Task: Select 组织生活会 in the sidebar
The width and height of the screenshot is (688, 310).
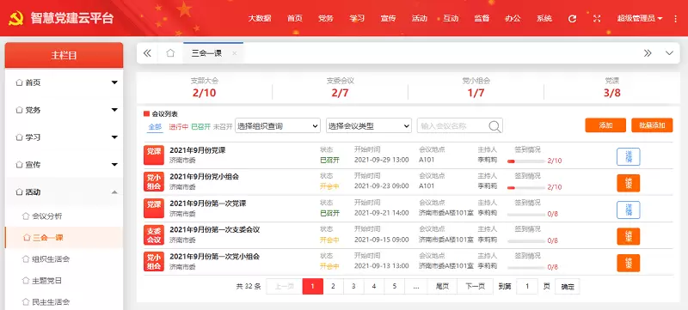Action: pyautogui.click(x=51, y=258)
